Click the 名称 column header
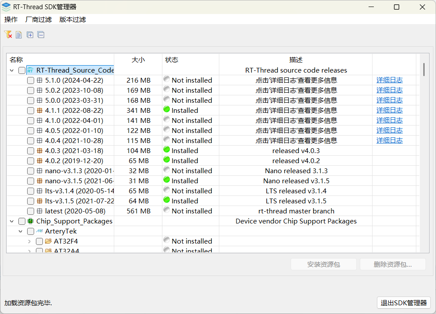The width and height of the screenshot is (436, 314). pos(60,60)
